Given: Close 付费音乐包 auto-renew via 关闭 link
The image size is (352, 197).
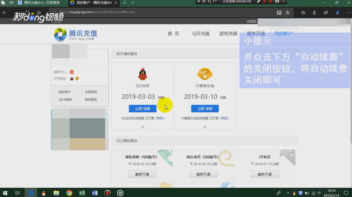Looking at the screenshot, I should pyautogui.click(x=224, y=118).
